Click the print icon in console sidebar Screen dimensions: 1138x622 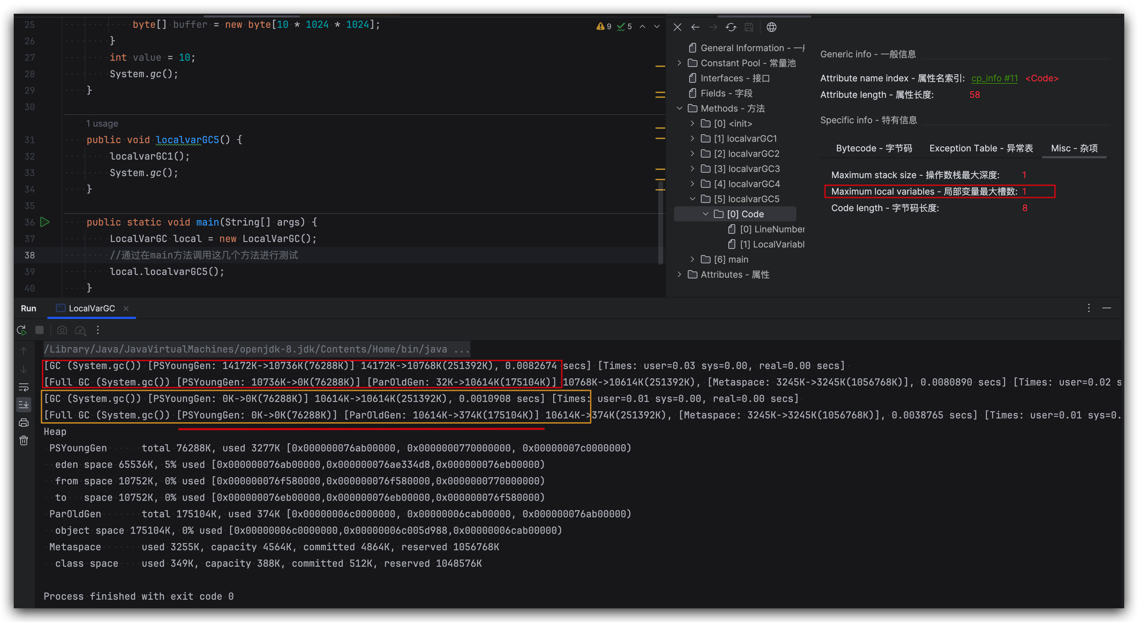tap(24, 423)
